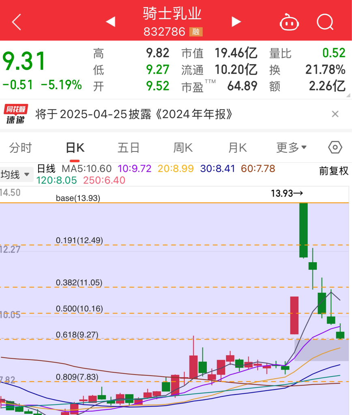This screenshot has height=415, width=352.
Task: Select the base(13.93) Fibonacci line label
Action: point(78,198)
